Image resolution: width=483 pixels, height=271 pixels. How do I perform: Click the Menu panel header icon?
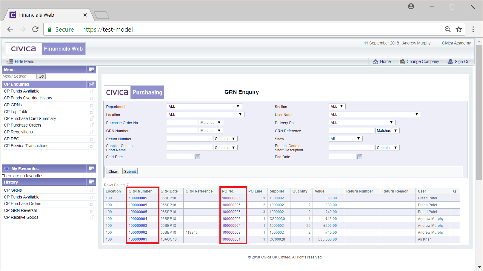[92, 70]
